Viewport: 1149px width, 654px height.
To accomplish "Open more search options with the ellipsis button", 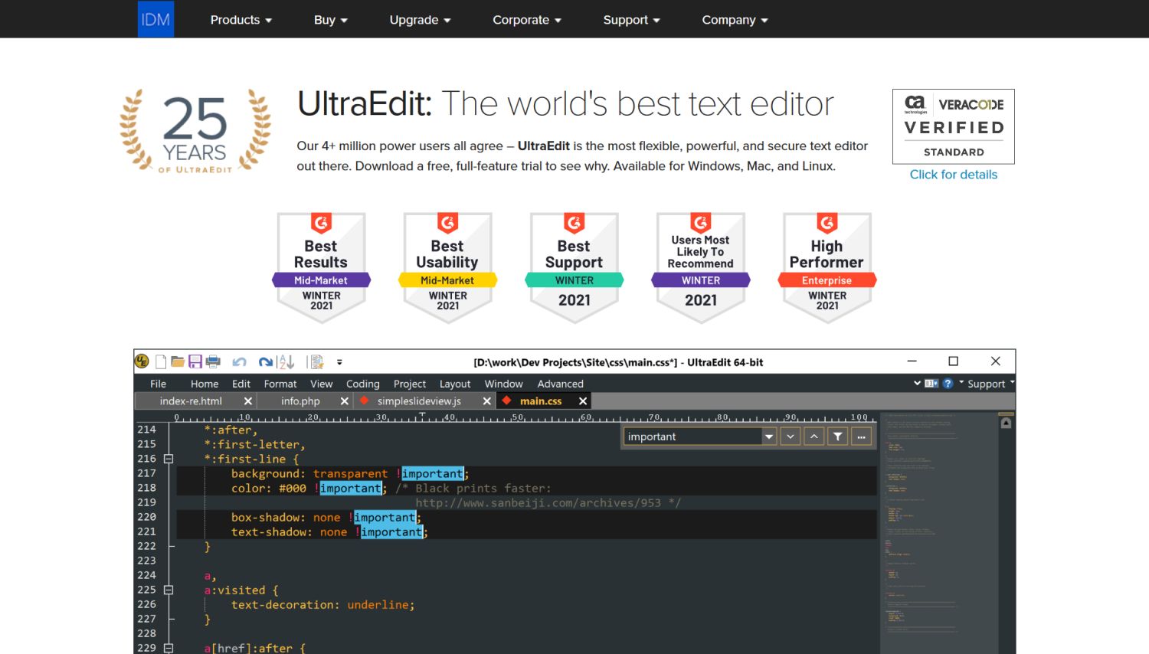I will tap(861, 436).
